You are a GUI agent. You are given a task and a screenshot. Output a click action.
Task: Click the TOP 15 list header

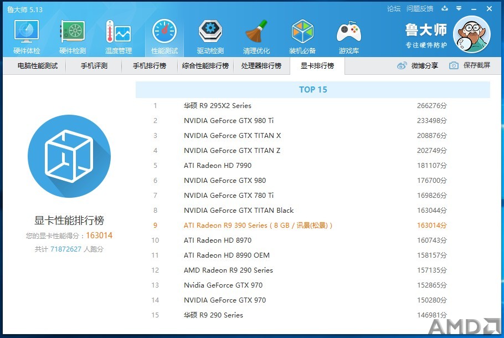(x=313, y=90)
